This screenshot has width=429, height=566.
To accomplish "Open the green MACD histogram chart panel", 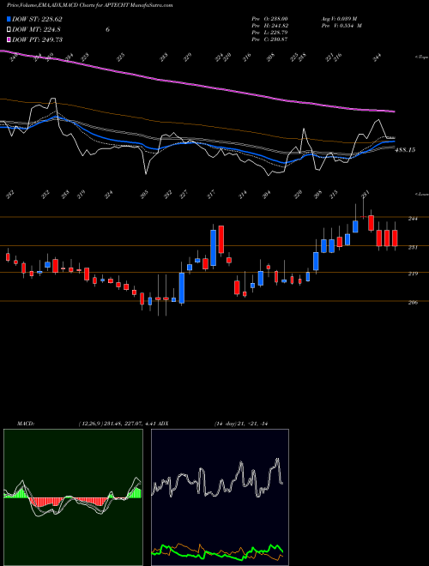I will 73,497.
